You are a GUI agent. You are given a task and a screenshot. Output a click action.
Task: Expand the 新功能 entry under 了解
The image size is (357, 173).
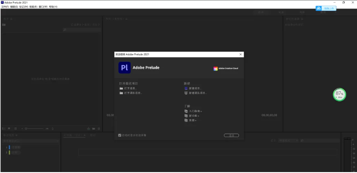point(192,116)
